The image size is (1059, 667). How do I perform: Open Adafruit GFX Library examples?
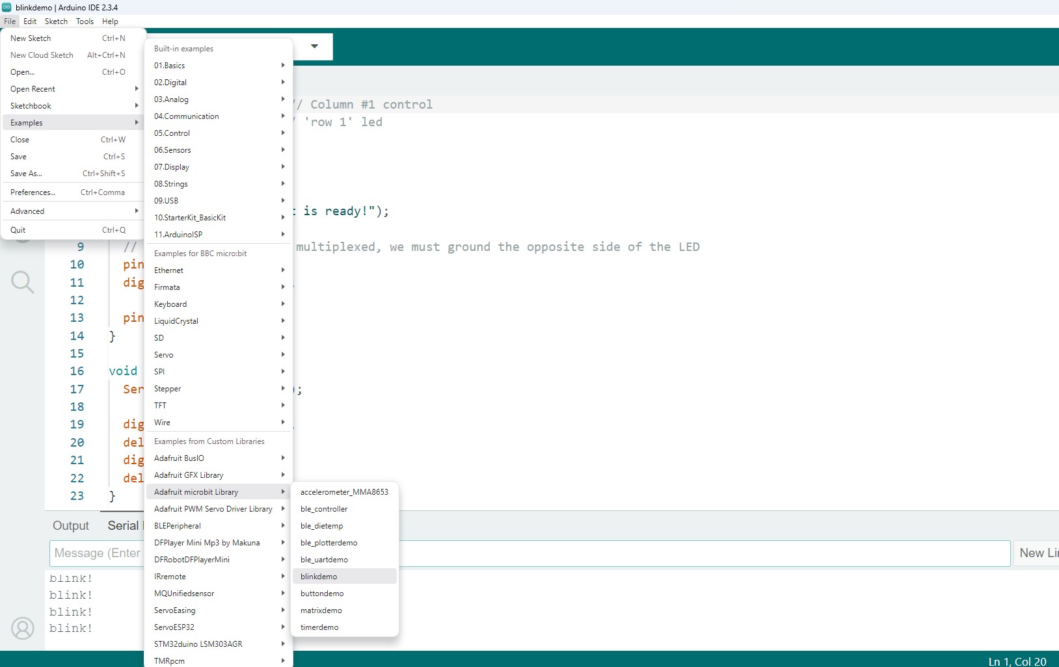219,475
